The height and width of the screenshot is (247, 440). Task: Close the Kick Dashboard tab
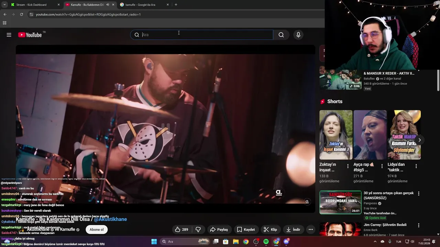(58, 5)
